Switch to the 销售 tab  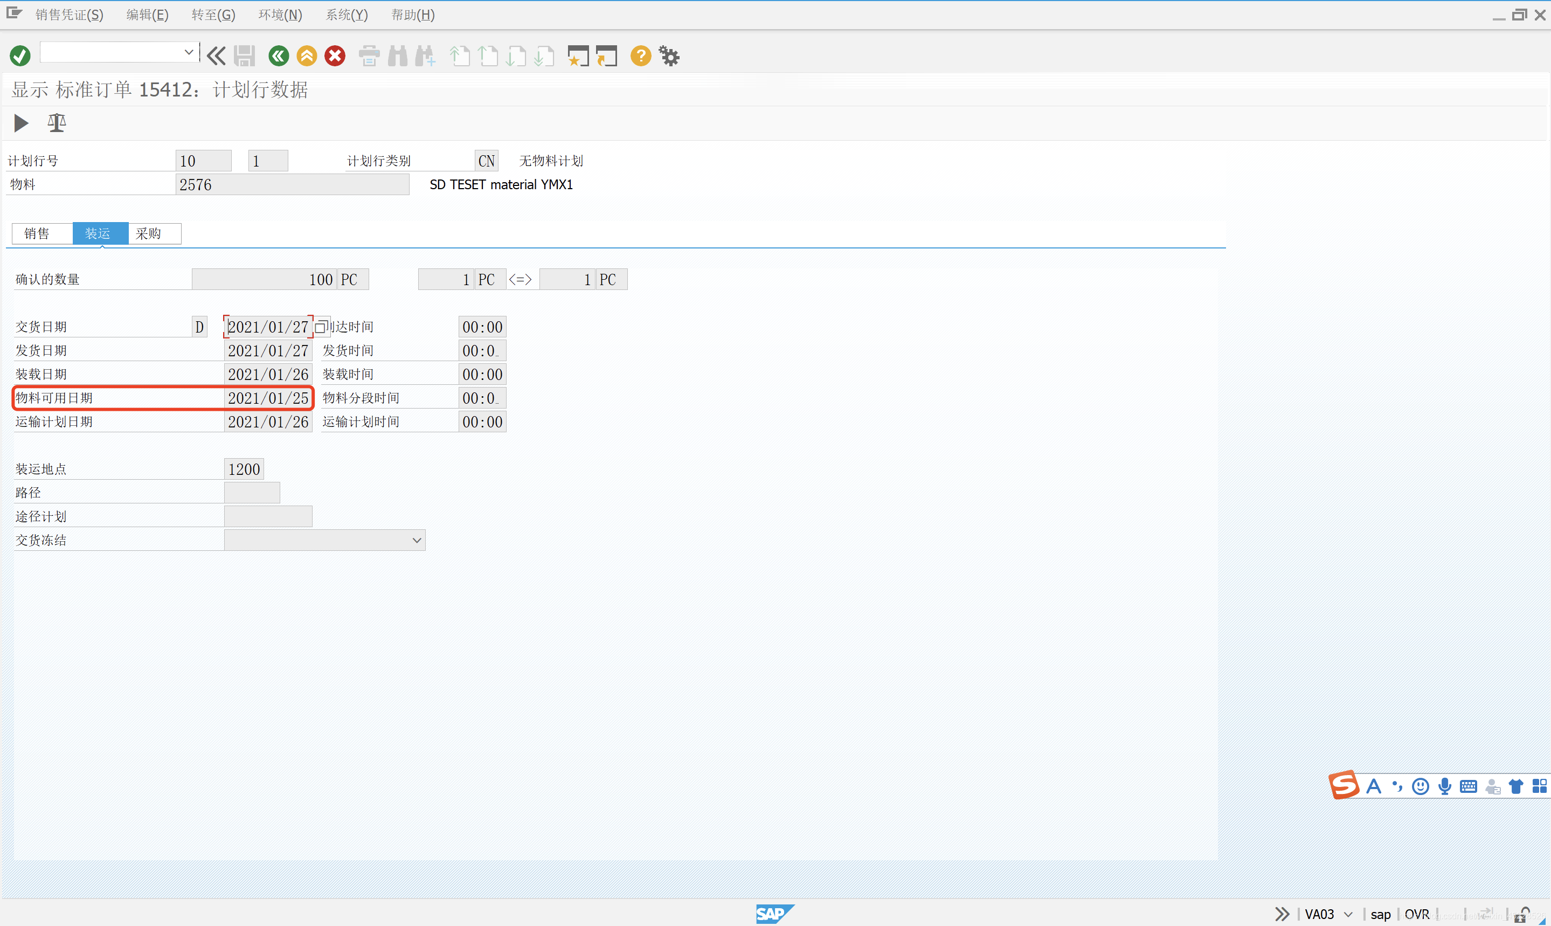point(37,233)
